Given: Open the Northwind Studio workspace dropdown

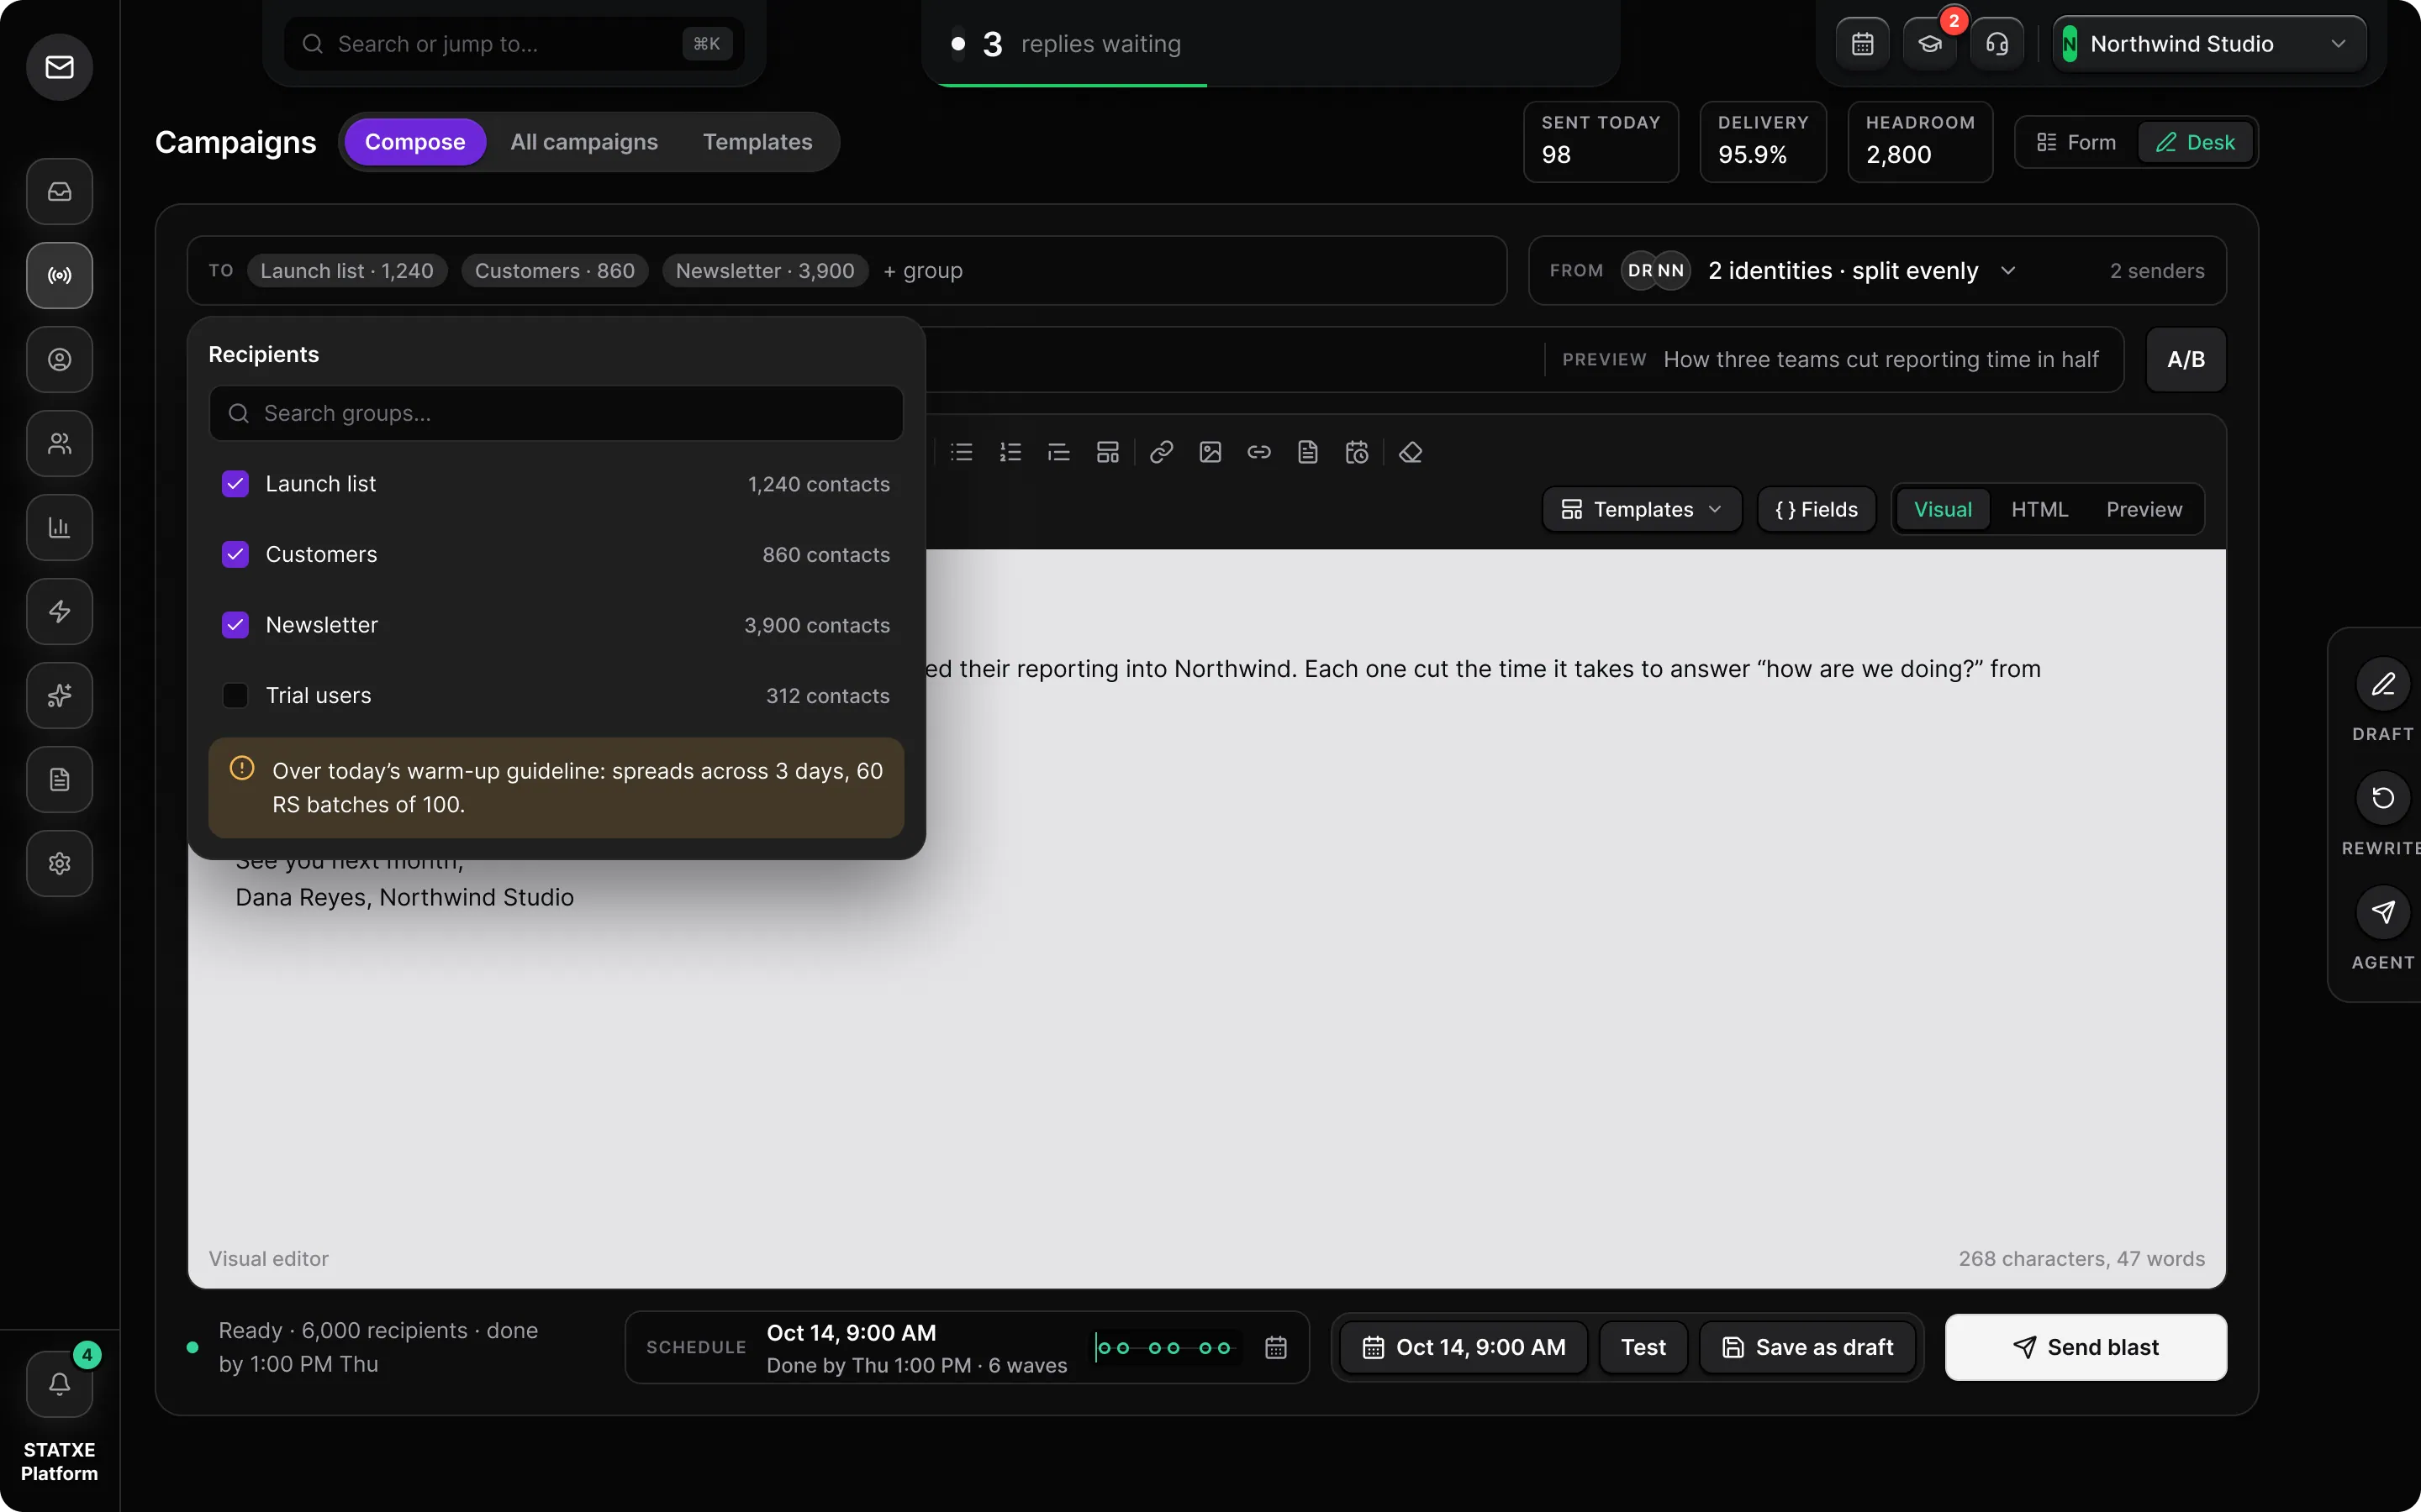Looking at the screenshot, I should coord(2209,44).
